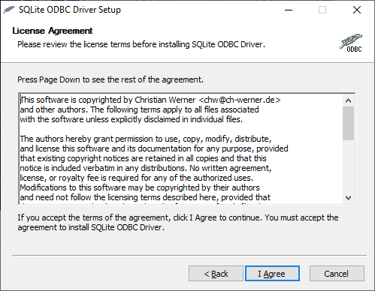This screenshot has width=375, height=291.
Task: Click the license text scrollbar thumb
Action: tap(348, 123)
